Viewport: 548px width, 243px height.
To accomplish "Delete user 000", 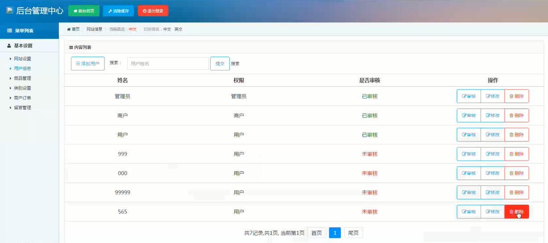I will (x=517, y=173).
